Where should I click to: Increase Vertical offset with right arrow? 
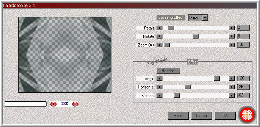pyautogui.click(x=232, y=96)
